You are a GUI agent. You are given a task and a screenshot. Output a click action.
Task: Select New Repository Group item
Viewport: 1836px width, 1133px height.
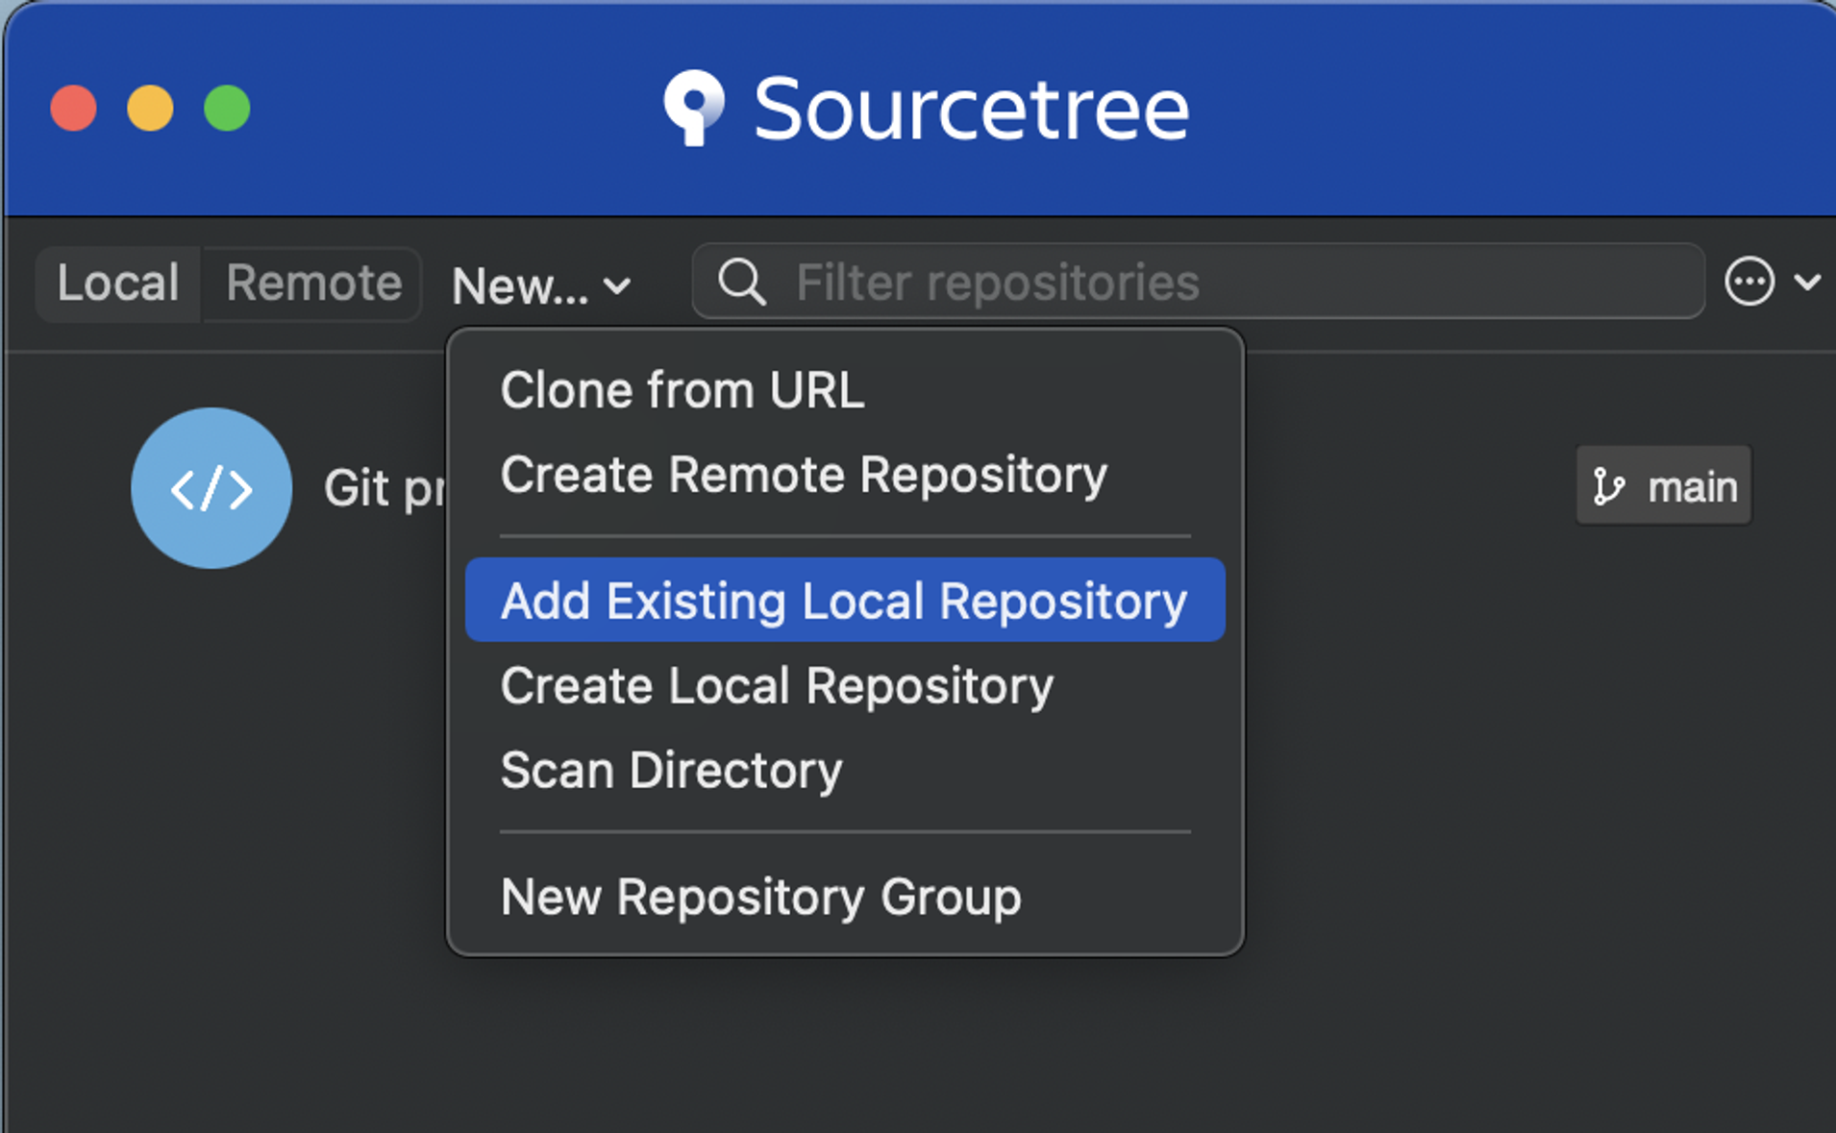pyautogui.click(x=845, y=897)
